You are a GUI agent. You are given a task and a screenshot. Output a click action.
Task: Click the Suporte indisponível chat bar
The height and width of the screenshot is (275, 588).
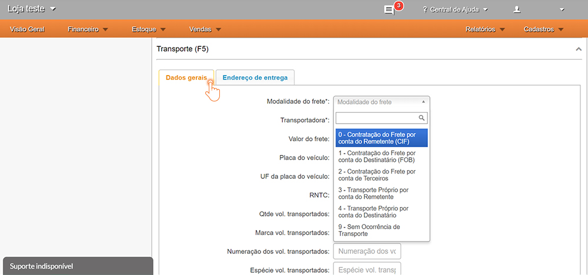pos(78,266)
